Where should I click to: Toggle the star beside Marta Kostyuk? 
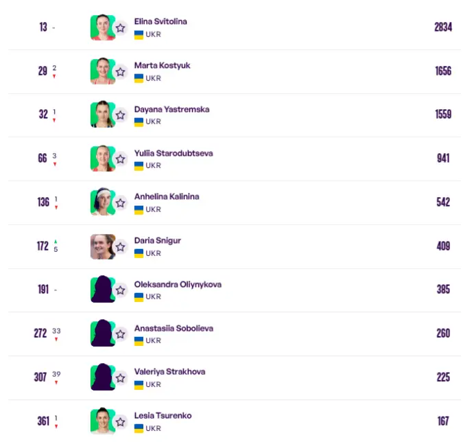pyautogui.click(x=120, y=72)
